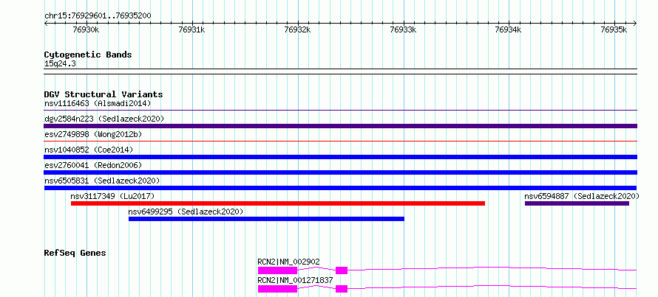
Task: Click the DGV Structural Variants track title
Action: point(104,94)
